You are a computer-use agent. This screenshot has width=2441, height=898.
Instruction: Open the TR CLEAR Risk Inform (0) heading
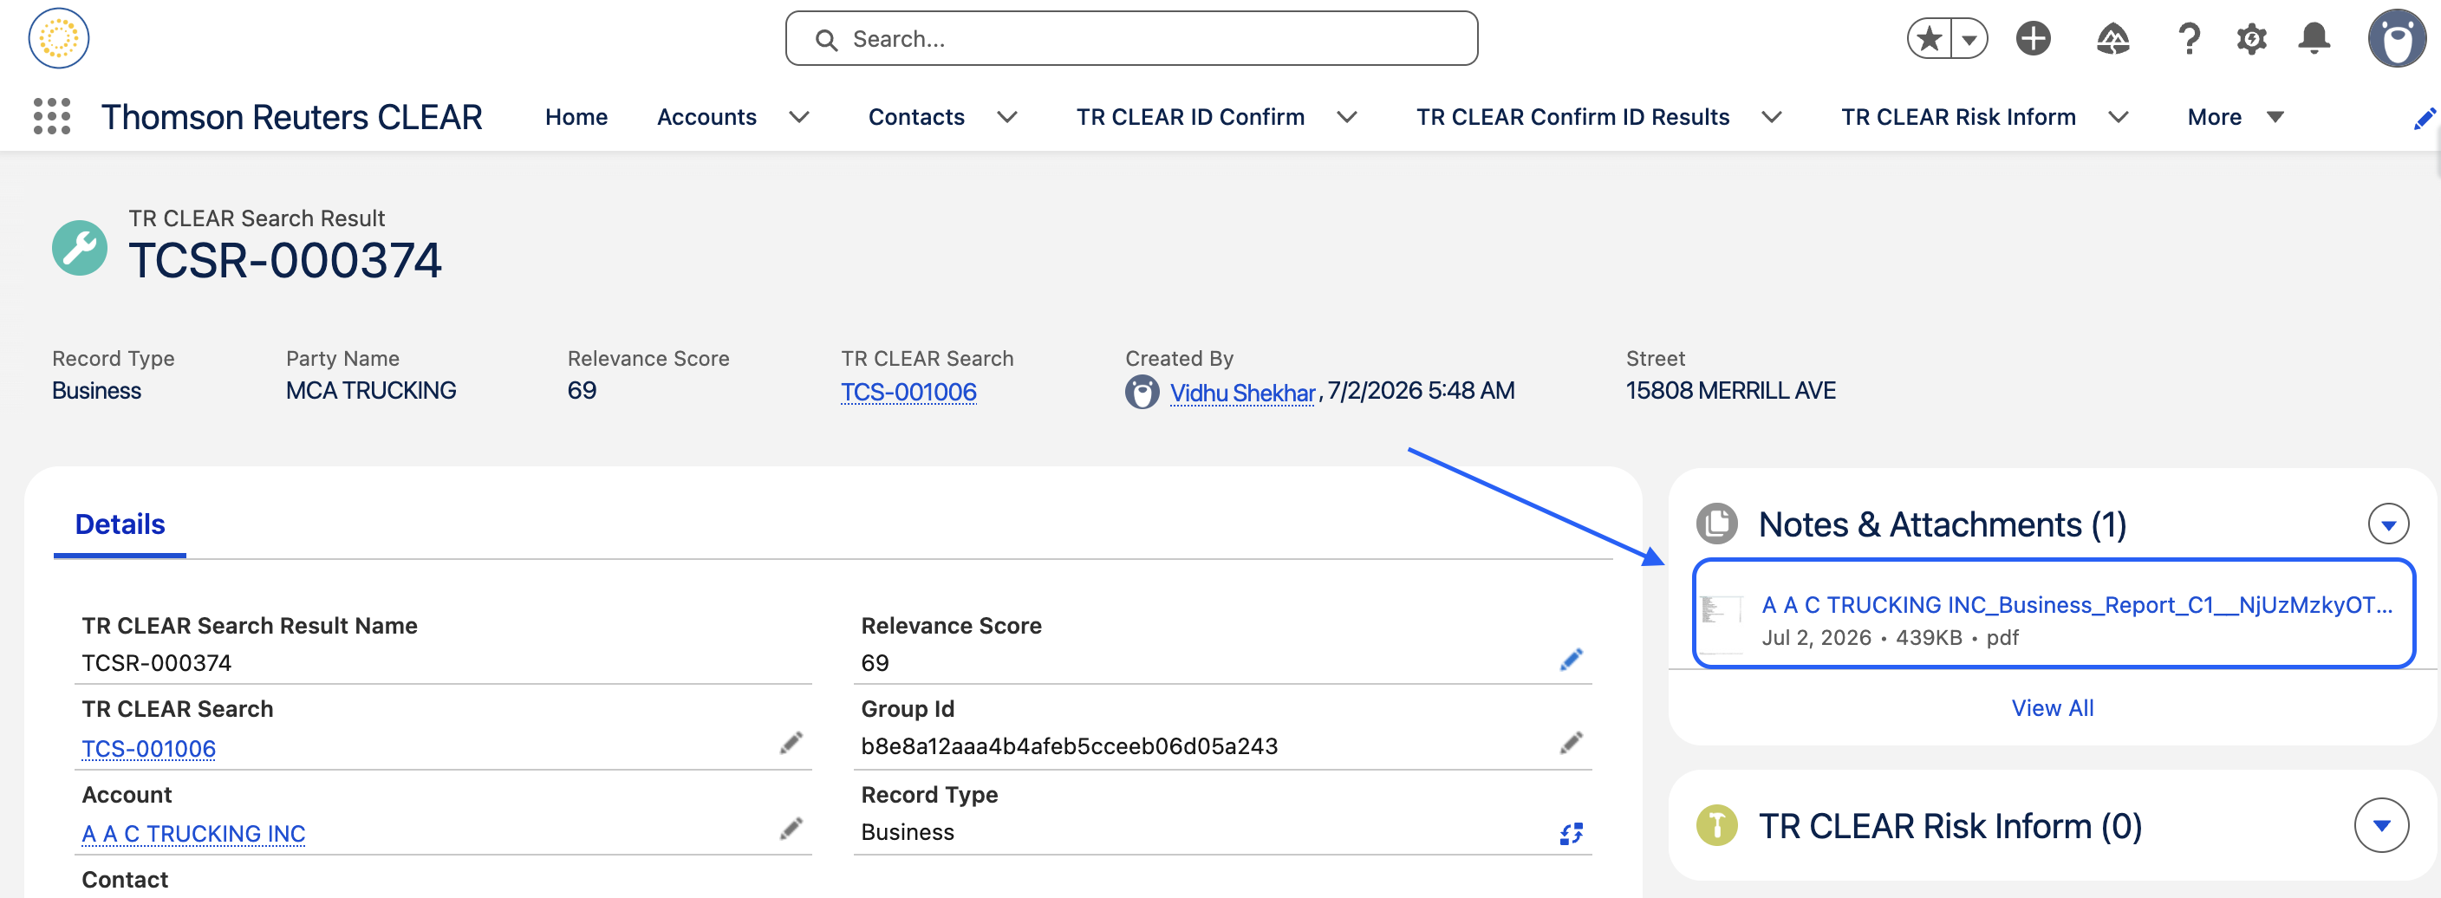[x=1950, y=825]
